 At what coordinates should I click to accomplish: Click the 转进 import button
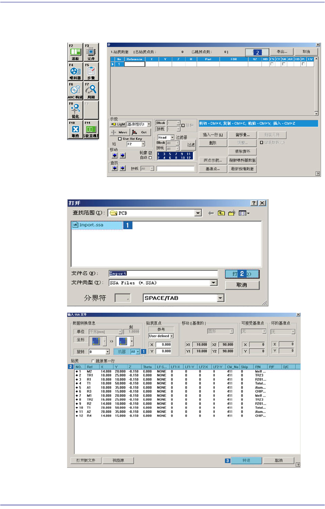coord(246,461)
